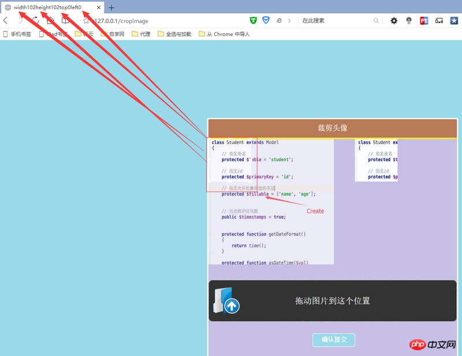Click the magnifier search icon
Screen dimensions: 462x356
376,21
